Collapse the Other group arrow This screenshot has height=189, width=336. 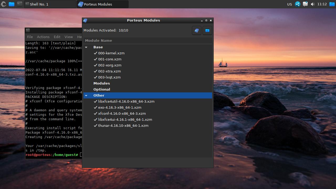[x=86, y=96]
